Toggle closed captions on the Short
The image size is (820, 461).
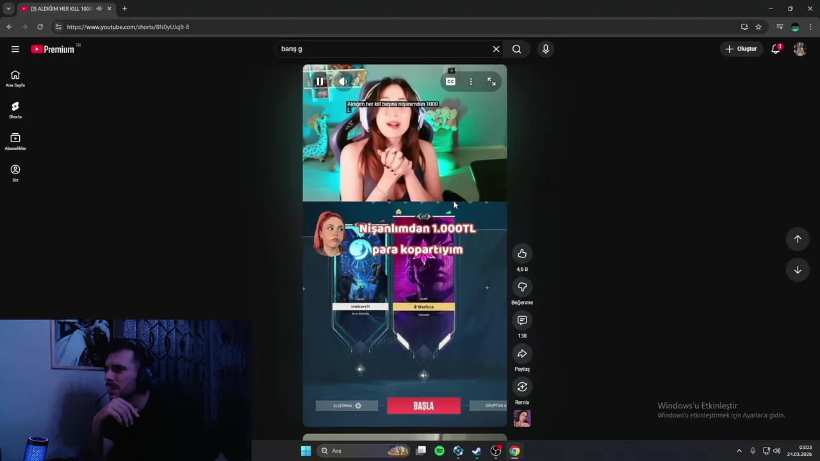coord(450,81)
